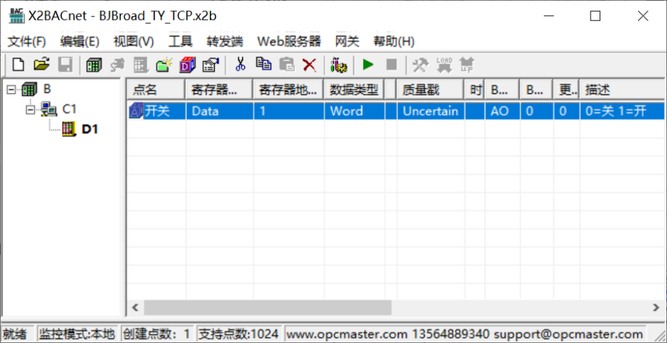The image size is (667, 343).
Task: Click the green Run play button
Action: coord(368,65)
